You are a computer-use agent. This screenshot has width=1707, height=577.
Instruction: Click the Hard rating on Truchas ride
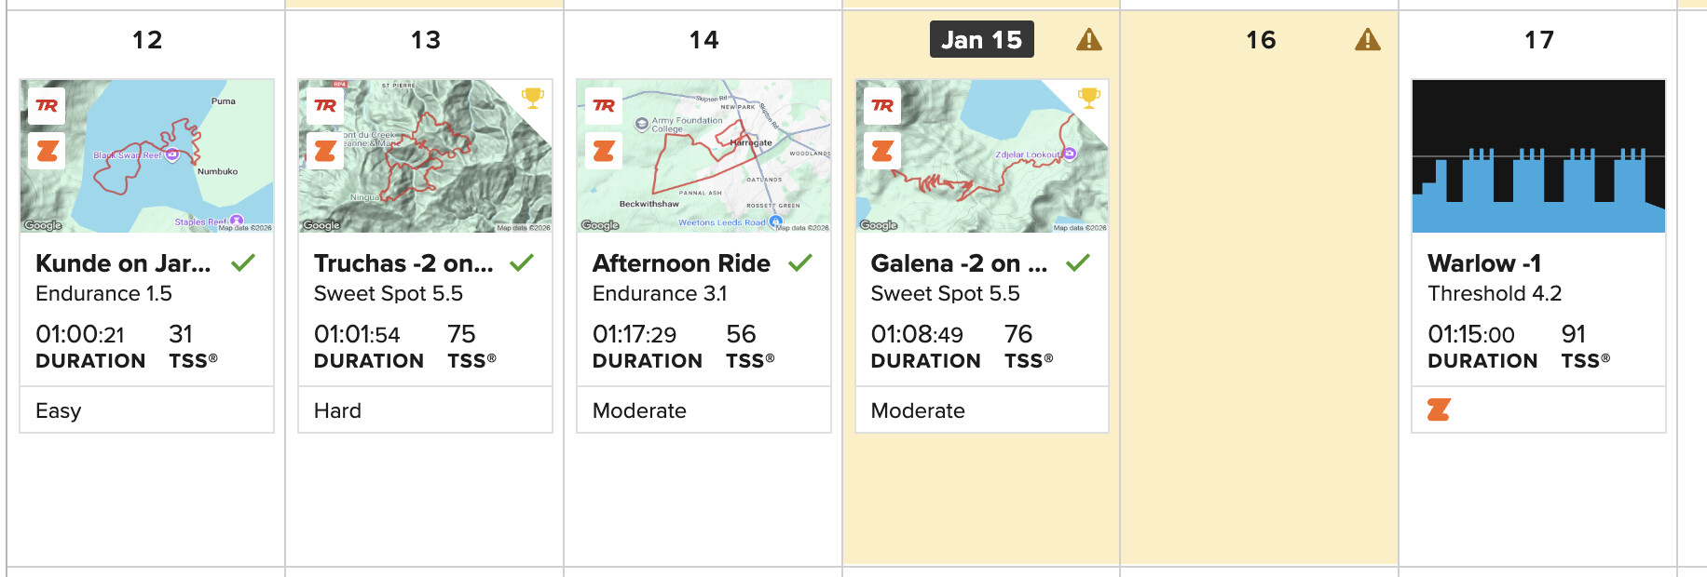click(337, 410)
